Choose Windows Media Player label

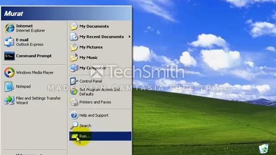34,72
